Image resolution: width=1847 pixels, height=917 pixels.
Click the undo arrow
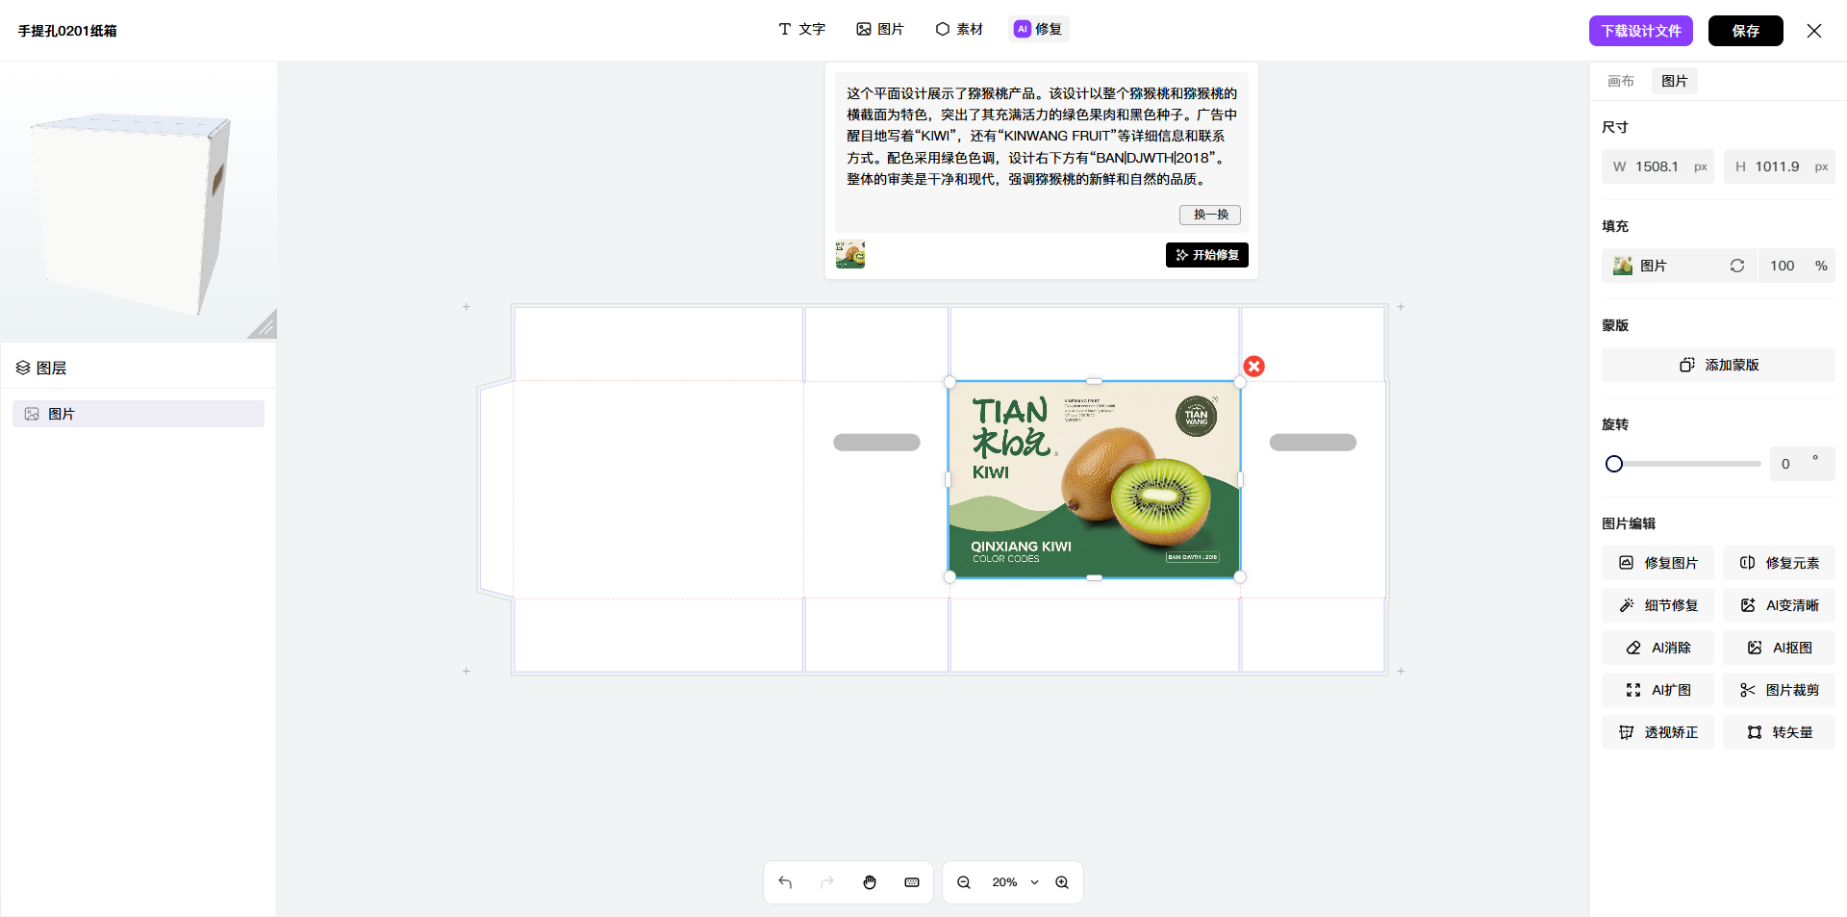point(785,882)
